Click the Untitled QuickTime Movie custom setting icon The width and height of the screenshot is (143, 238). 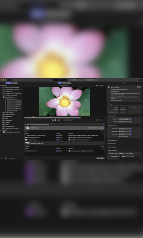tap(4, 132)
